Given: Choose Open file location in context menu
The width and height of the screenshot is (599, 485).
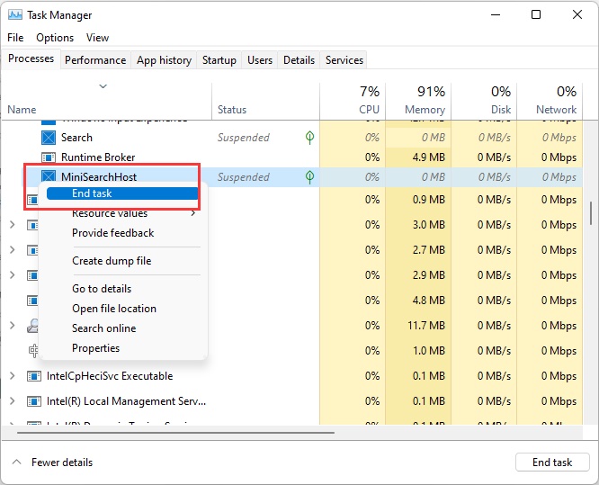Looking at the screenshot, I should [114, 309].
